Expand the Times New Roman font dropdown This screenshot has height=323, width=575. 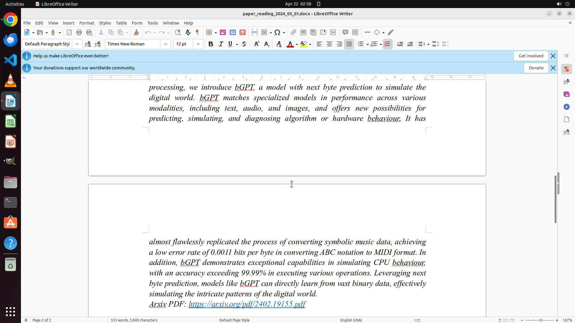166,44
